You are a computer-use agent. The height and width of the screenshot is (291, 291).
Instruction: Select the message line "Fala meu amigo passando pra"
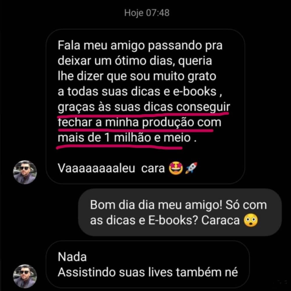140,45
